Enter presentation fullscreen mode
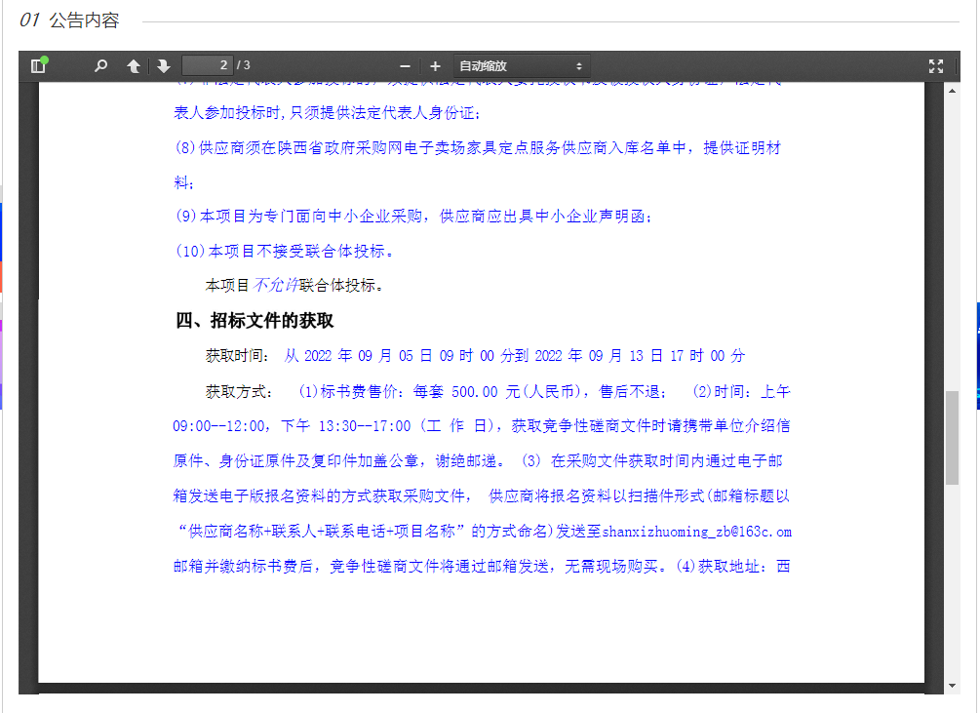Image resolution: width=980 pixels, height=713 pixels. tap(936, 66)
